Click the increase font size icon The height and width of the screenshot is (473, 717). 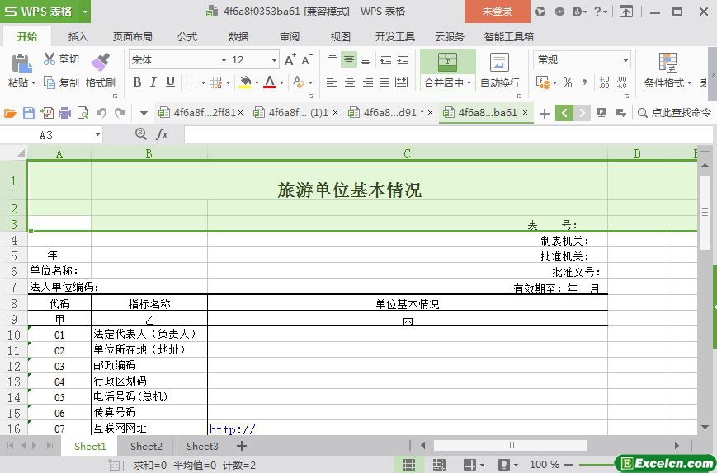(x=290, y=59)
